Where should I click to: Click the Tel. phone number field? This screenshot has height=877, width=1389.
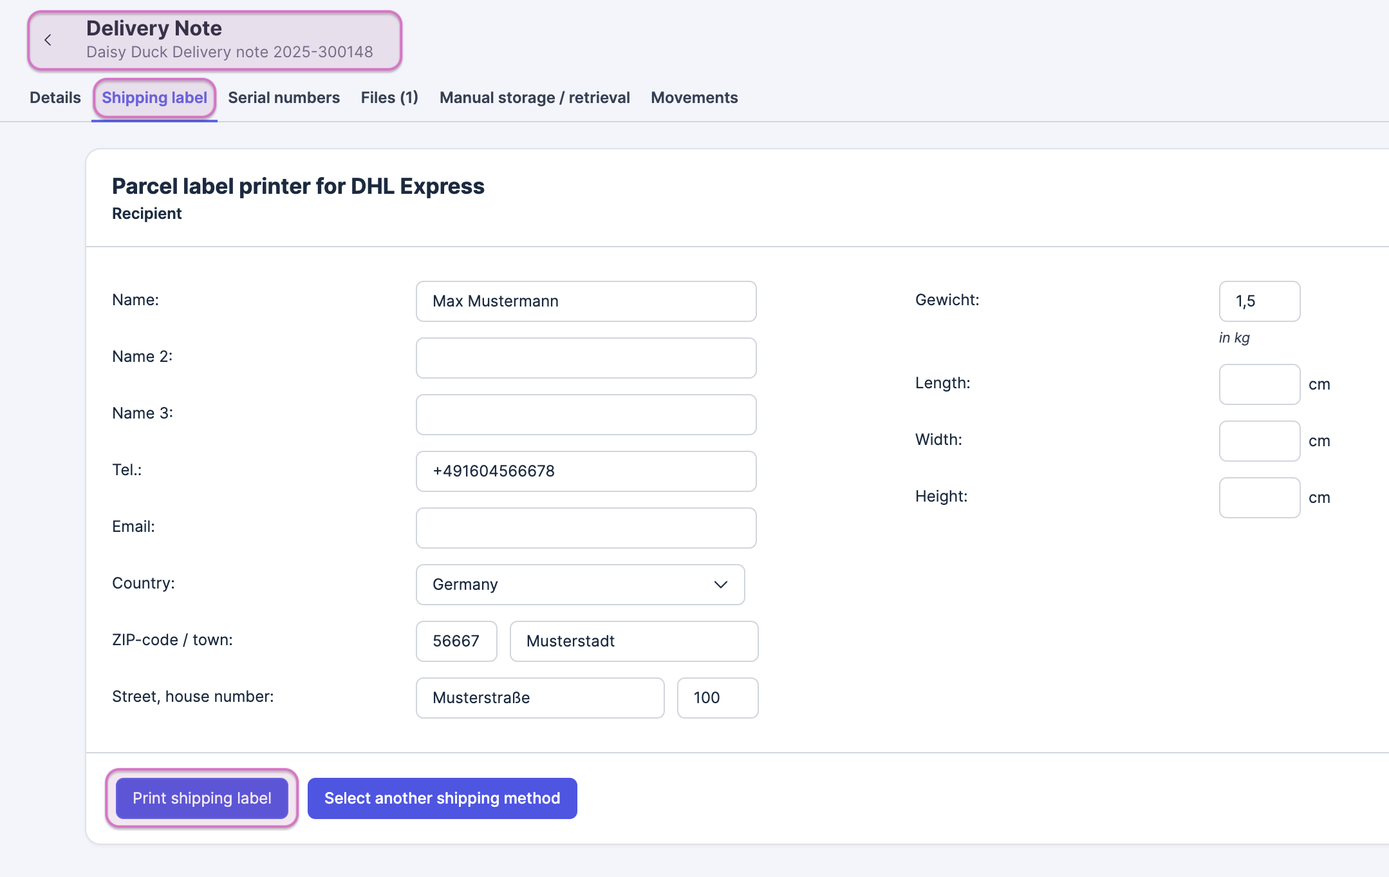(x=586, y=471)
